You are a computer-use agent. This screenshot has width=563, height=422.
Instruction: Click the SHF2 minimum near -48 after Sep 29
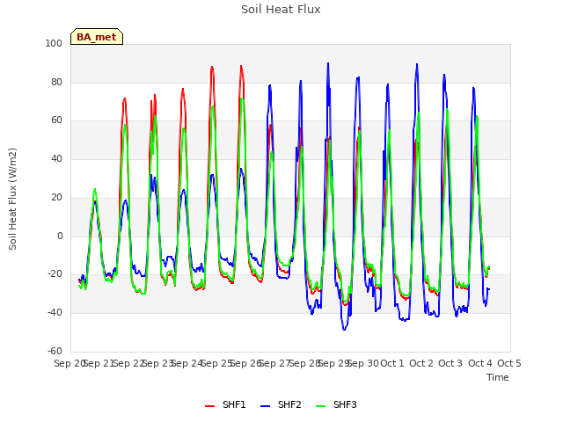(x=344, y=329)
